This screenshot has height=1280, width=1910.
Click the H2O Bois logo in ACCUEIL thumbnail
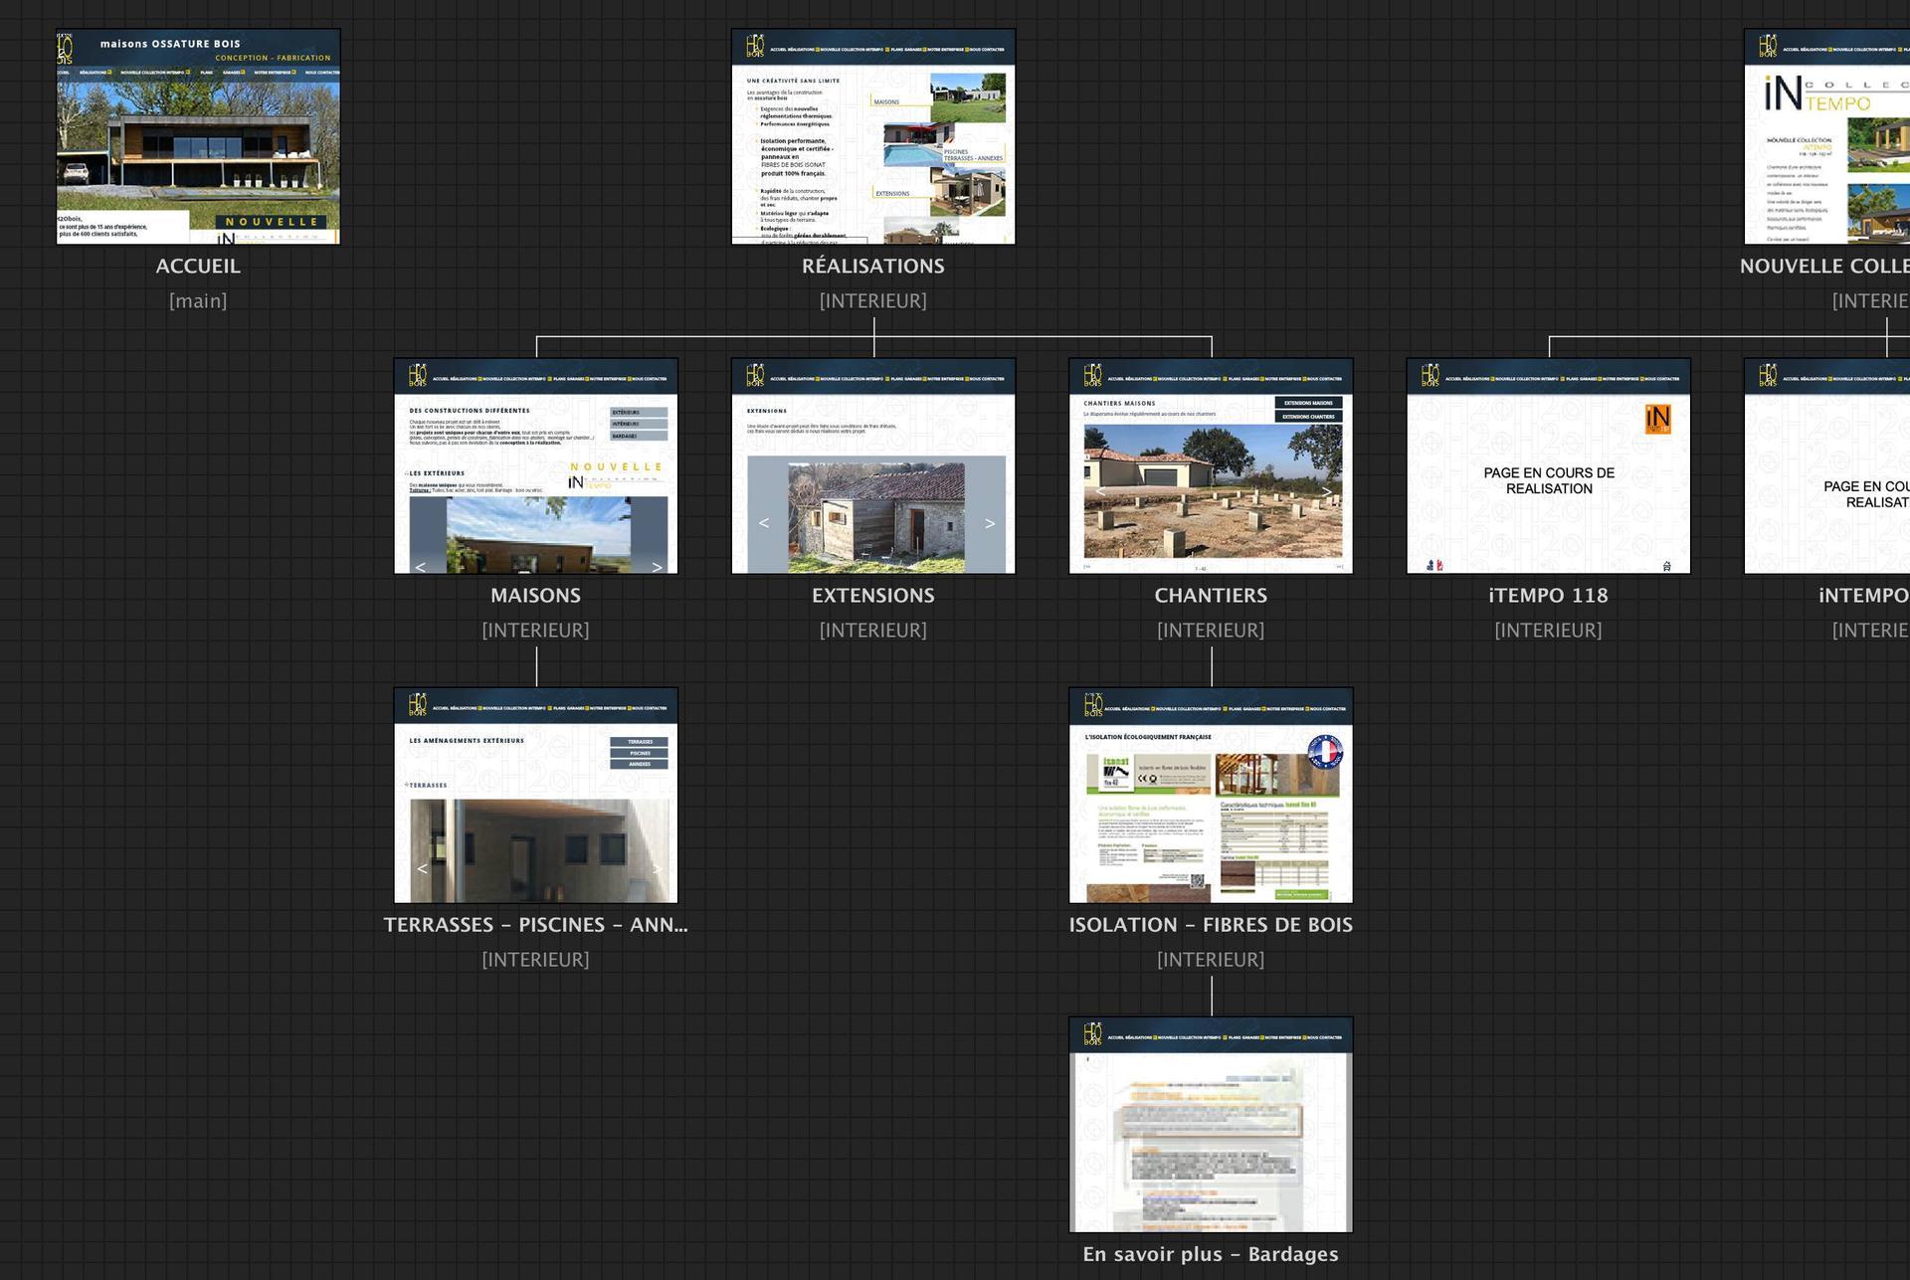[x=65, y=49]
